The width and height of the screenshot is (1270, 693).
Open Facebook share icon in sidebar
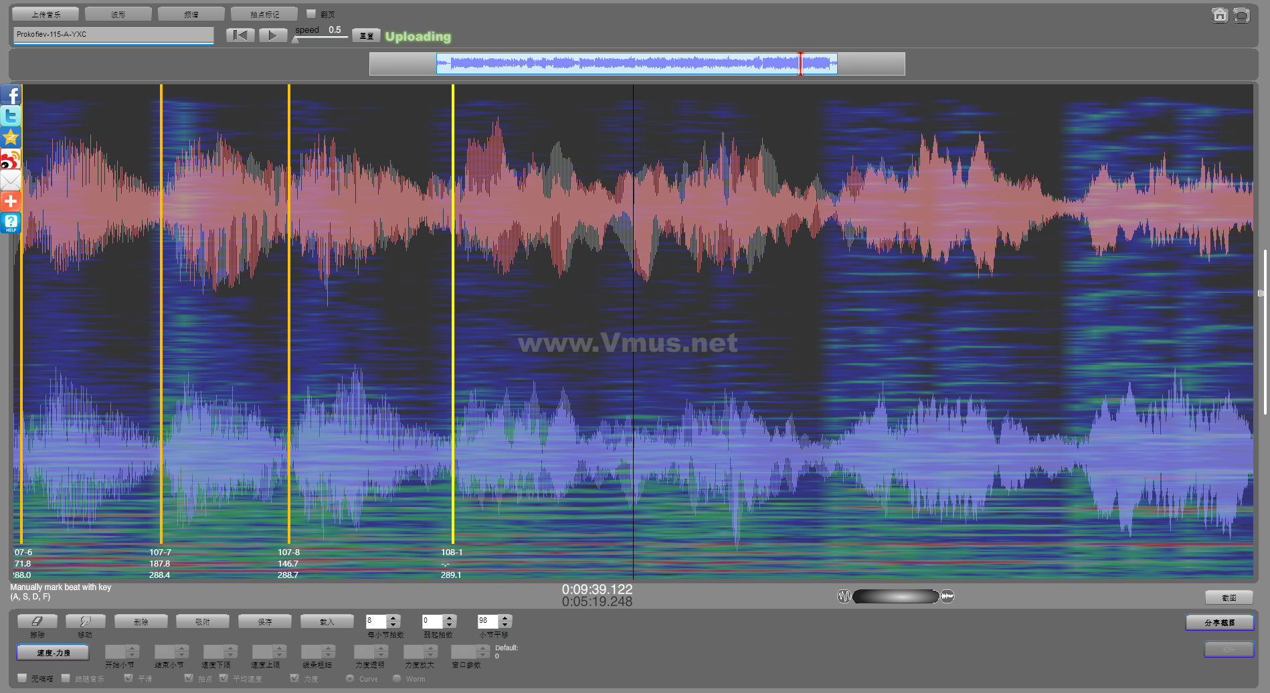11,94
